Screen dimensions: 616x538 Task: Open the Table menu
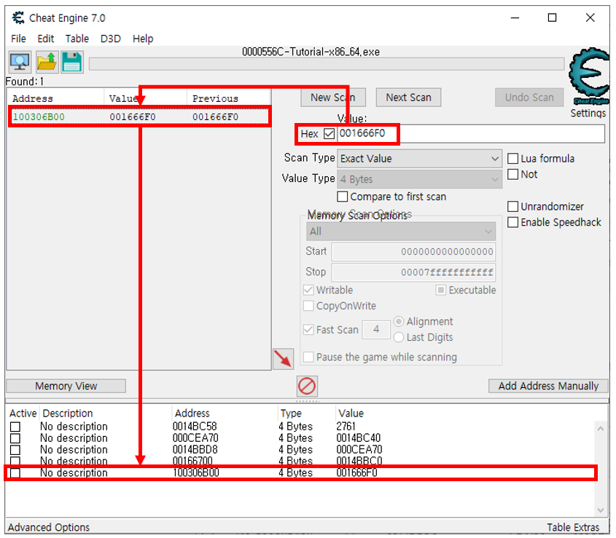pos(77,39)
